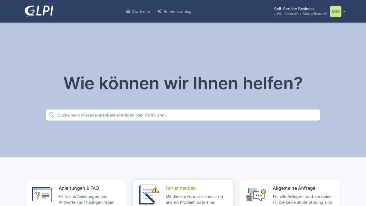Click the Self-Service Business profile text
Screen dimensions: 366x206
(x=294, y=9)
